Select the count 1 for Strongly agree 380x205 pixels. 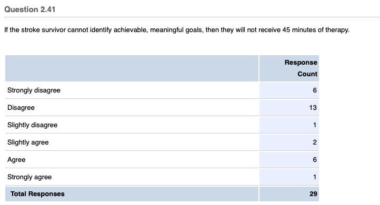point(315,177)
